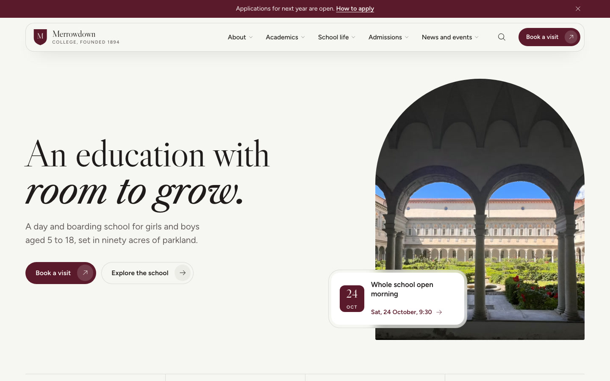Follow the How to apply link
The height and width of the screenshot is (381, 610).
[x=355, y=8]
